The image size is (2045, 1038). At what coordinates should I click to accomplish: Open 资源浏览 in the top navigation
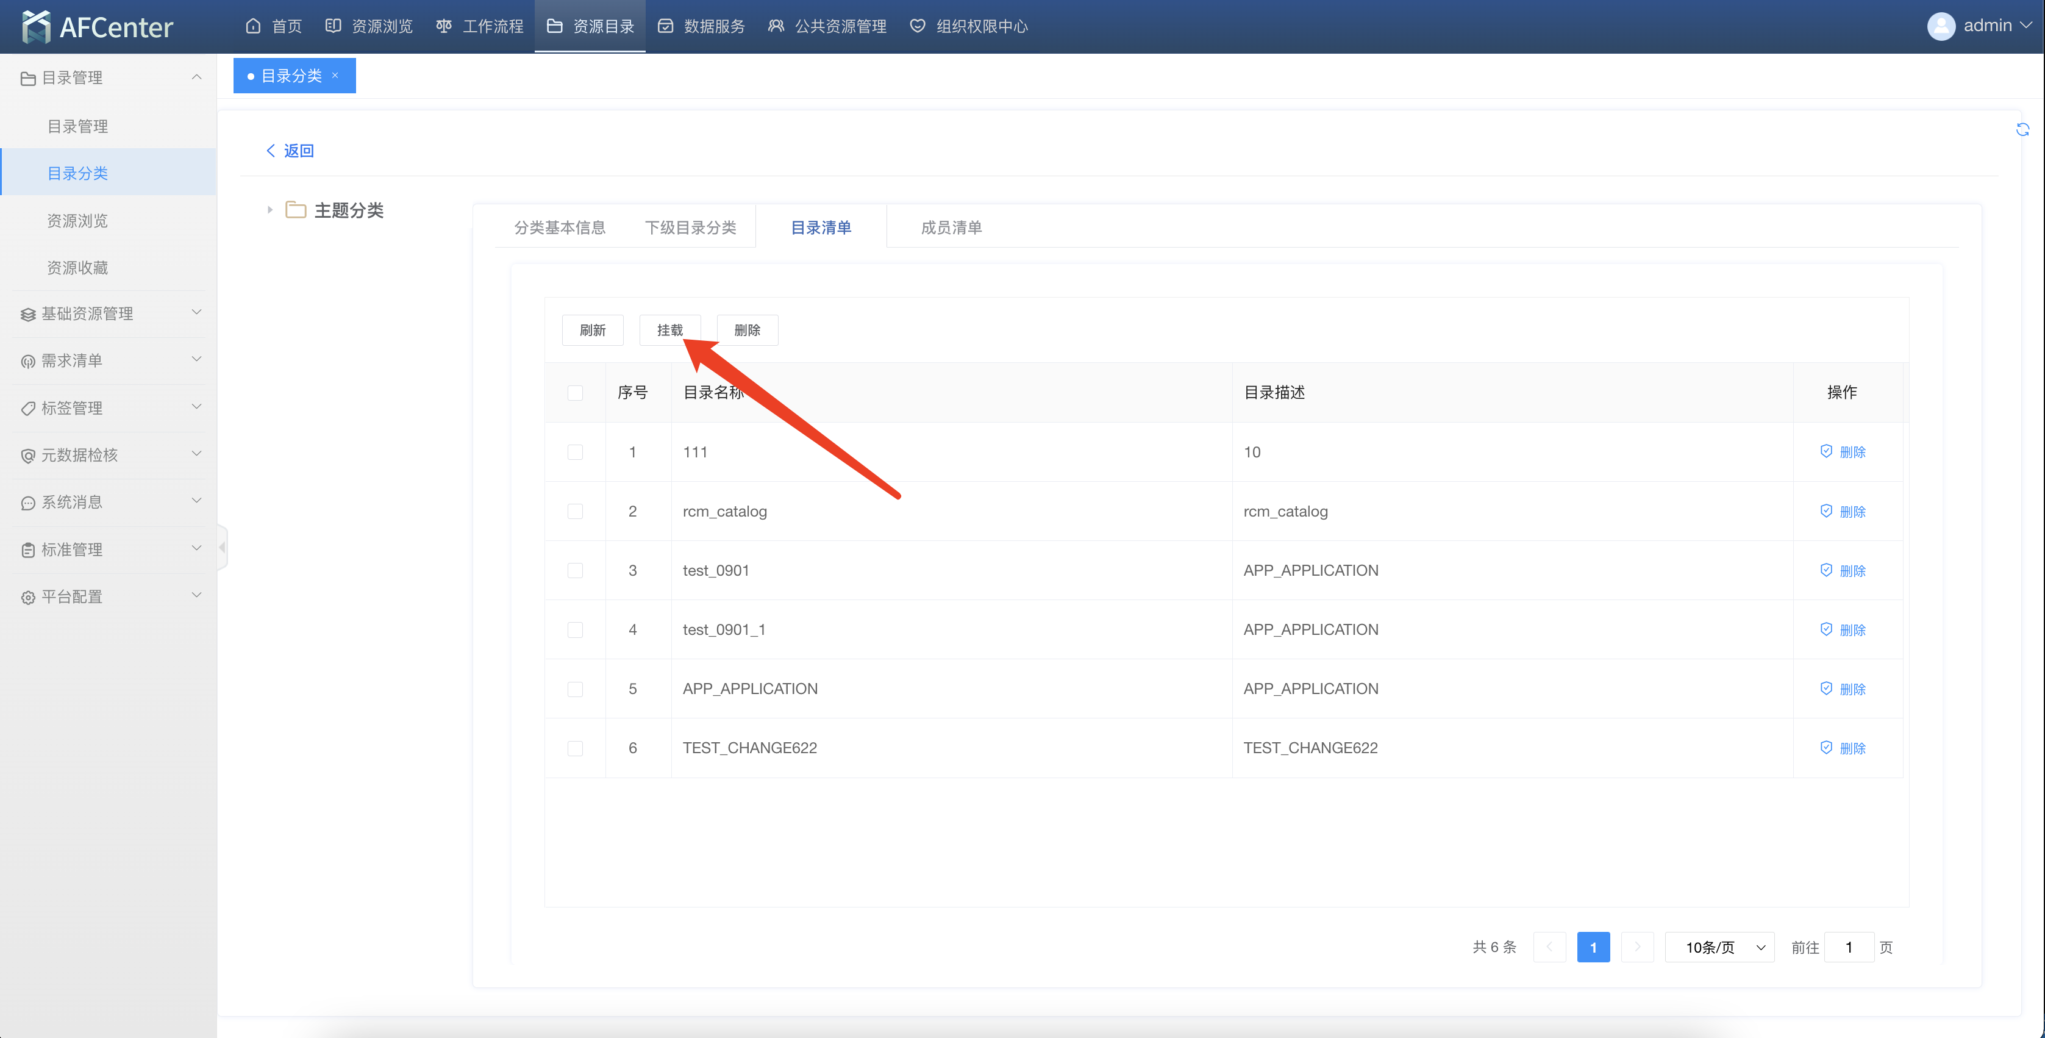click(369, 26)
